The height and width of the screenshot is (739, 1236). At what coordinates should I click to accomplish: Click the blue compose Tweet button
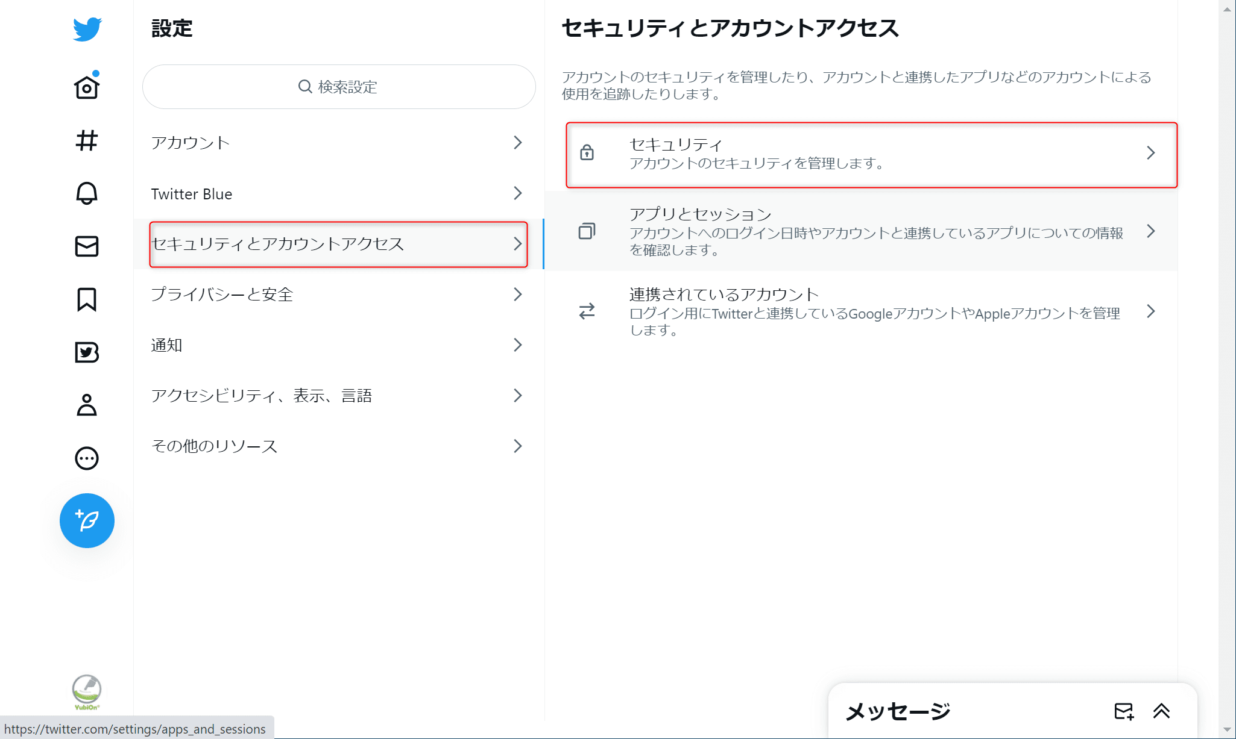(x=87, y=520)
